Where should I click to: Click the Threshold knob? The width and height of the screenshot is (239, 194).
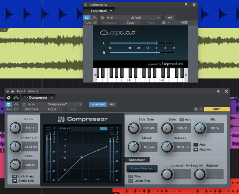[x=16, y=147]
